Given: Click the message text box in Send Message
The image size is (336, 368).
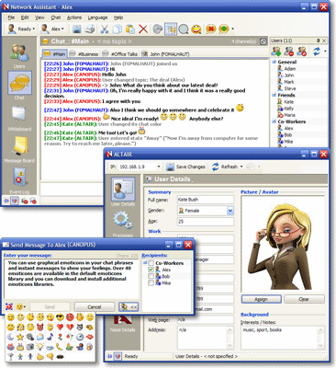Looking at the screenshot, I should (x=72, y=279).
